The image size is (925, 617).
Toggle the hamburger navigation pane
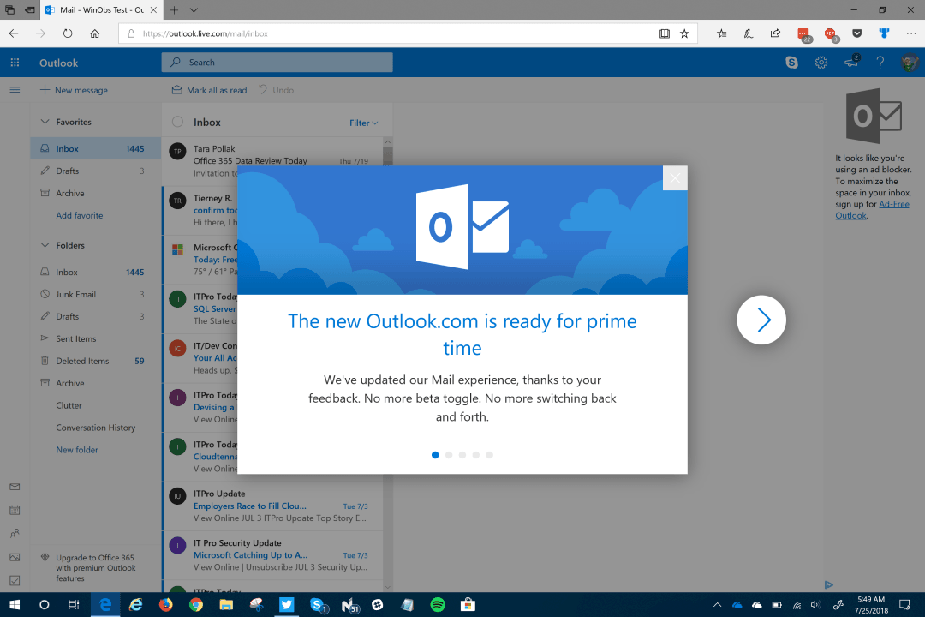pyautogui.click(x=15, y=90)
